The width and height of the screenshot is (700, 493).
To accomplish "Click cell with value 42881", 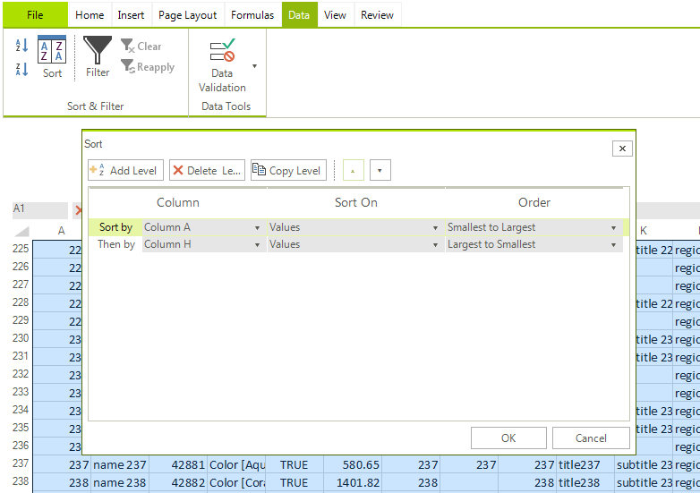I will tap(177, 464).
